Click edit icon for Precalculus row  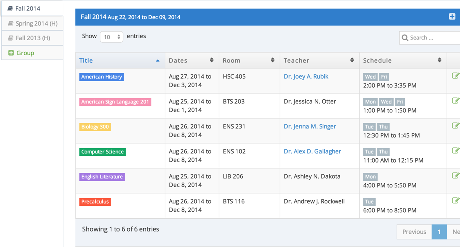click(x=455, y=201)
